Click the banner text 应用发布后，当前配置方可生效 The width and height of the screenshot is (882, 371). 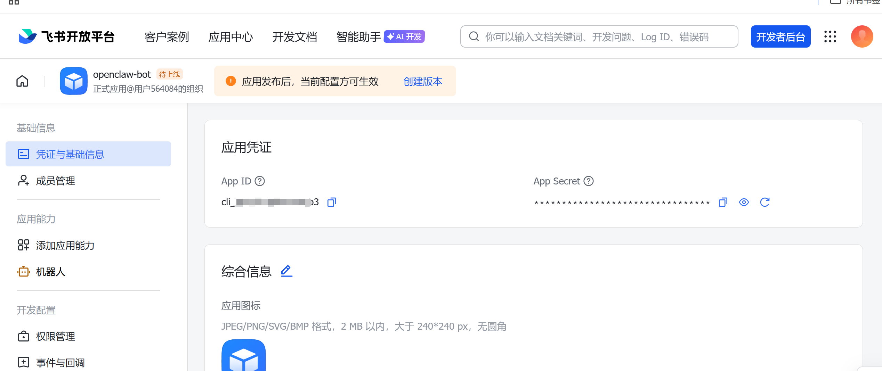[310, 81]
